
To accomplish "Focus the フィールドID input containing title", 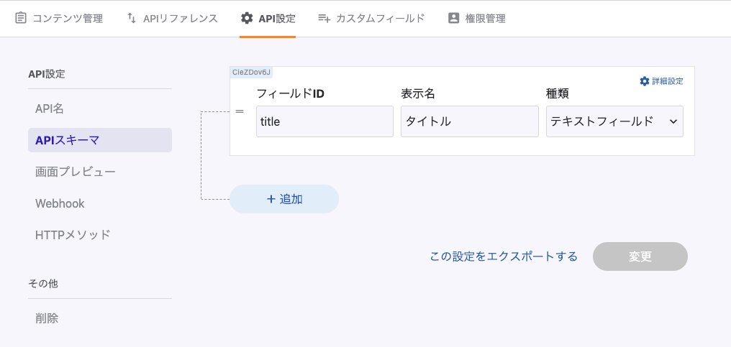I will (x=324, y=121).
